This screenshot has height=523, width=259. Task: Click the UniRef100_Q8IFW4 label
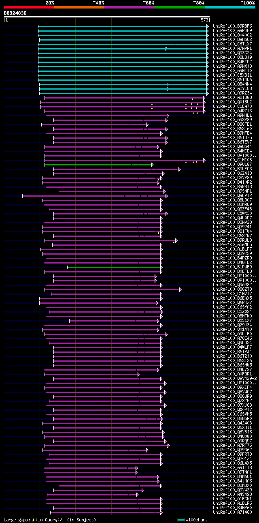[x=232, y=231]
